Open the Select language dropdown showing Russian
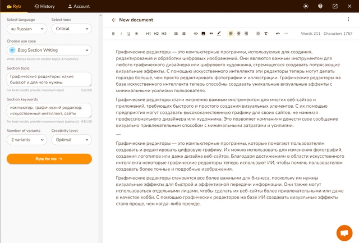Viewport: 359px width, 243px height. (27, 29)
